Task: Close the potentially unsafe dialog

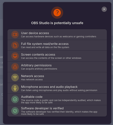Action: 104,9
